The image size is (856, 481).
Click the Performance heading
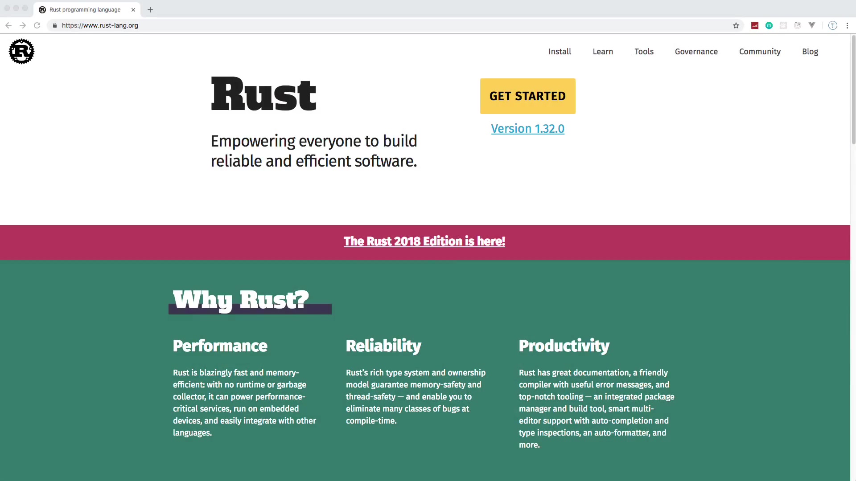220,346
